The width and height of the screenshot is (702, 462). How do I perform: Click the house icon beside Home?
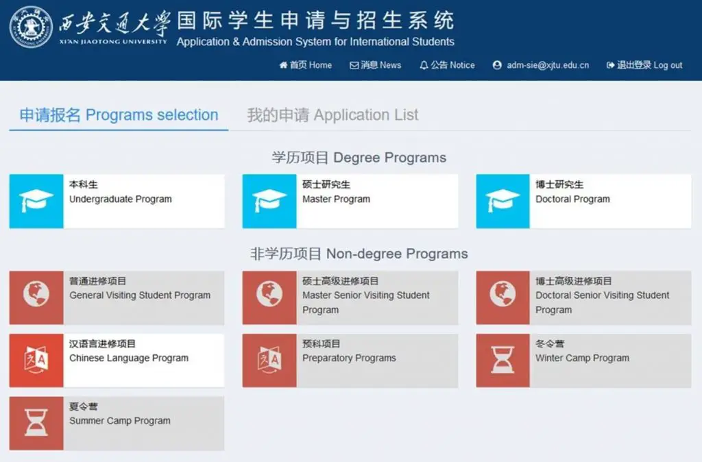(x=283, y=65)
